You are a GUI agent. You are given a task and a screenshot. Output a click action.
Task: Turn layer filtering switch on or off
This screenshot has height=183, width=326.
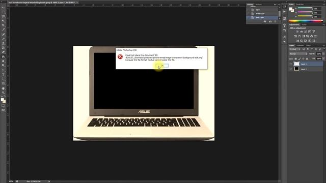[324, 49]
